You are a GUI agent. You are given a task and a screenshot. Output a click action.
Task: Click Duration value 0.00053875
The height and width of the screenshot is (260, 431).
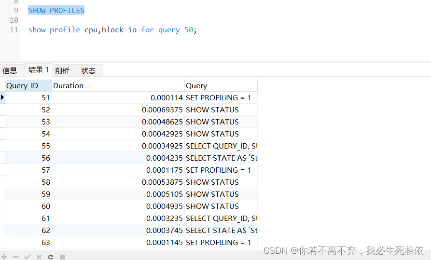point(118,182)
